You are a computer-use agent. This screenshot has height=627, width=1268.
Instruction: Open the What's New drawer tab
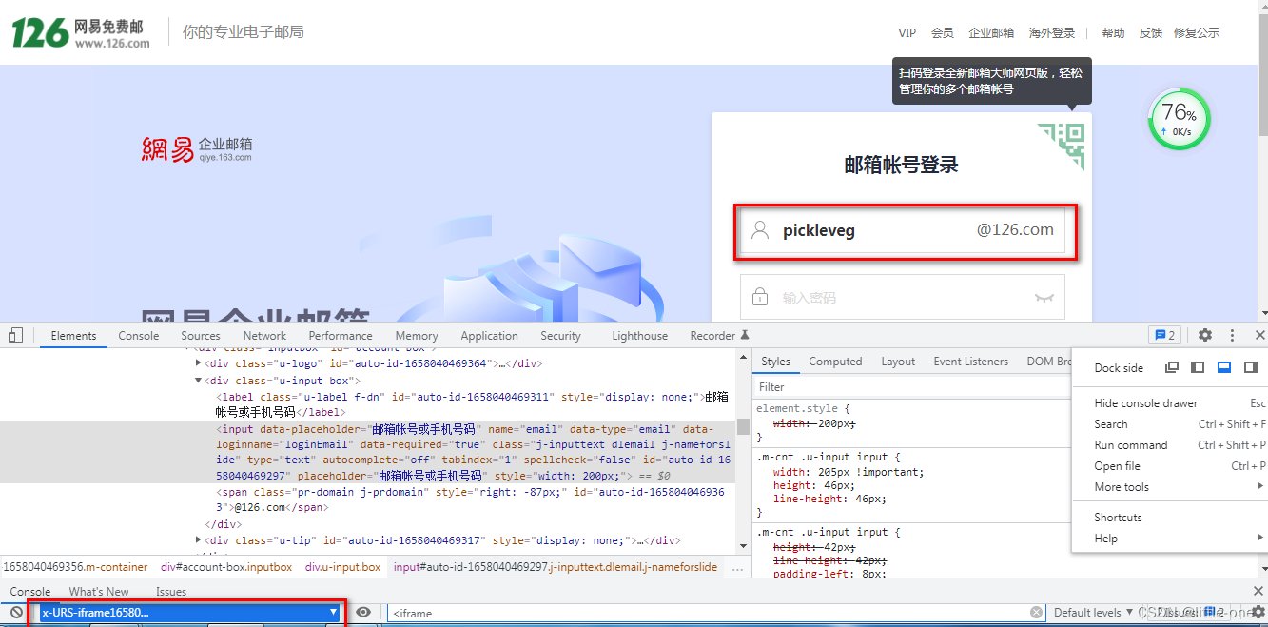coord(99,592)
